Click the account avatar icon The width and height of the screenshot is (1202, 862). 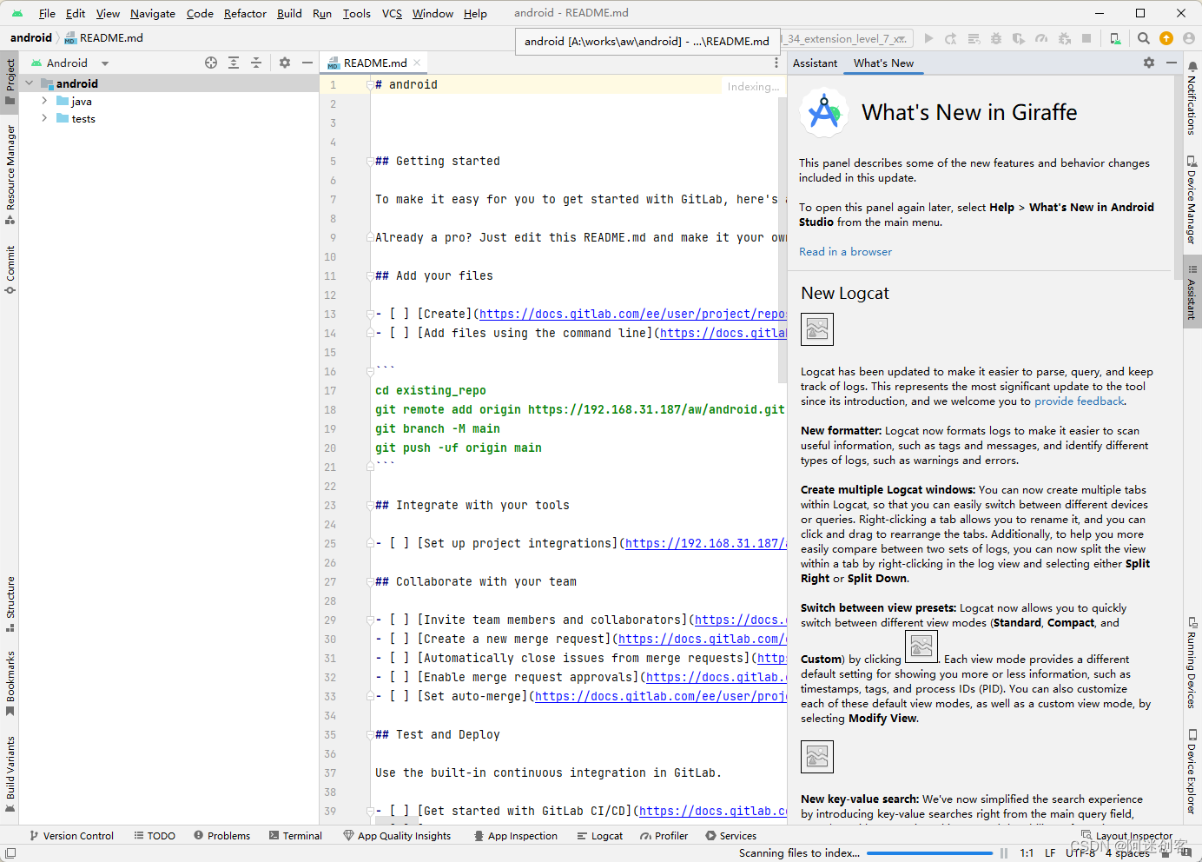pyautogui.click(x=1189, y=38)
